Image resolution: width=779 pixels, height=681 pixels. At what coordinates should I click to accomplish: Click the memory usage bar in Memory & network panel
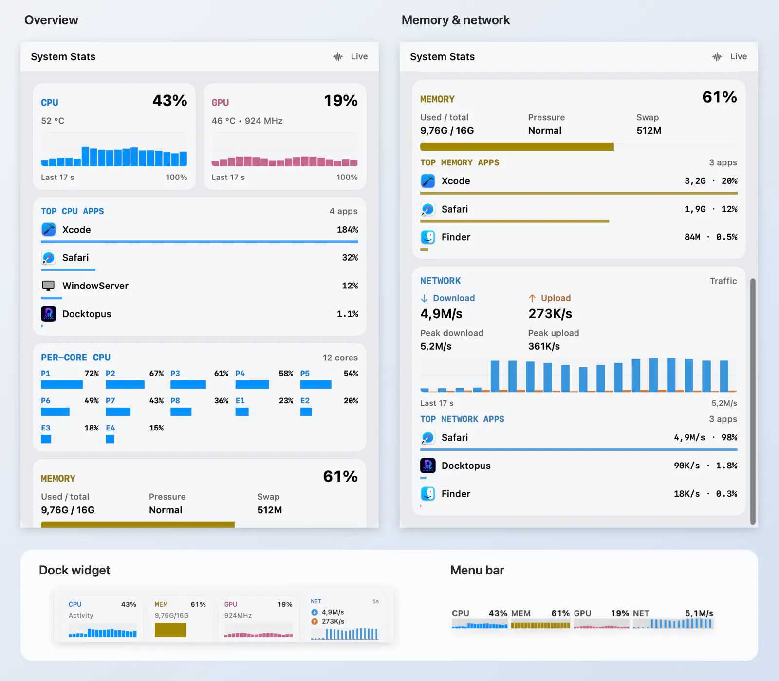pyautogui.click(x=578, y=147)
